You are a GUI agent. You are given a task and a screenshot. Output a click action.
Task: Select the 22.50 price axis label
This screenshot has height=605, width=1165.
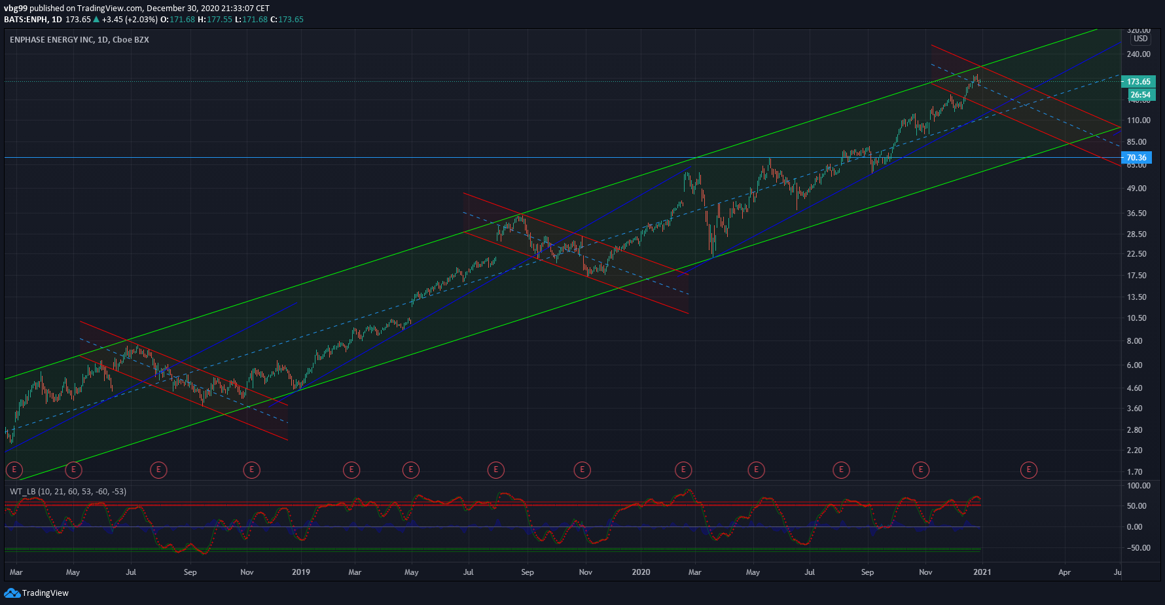pyautogui.click(x=1137, y=254)
